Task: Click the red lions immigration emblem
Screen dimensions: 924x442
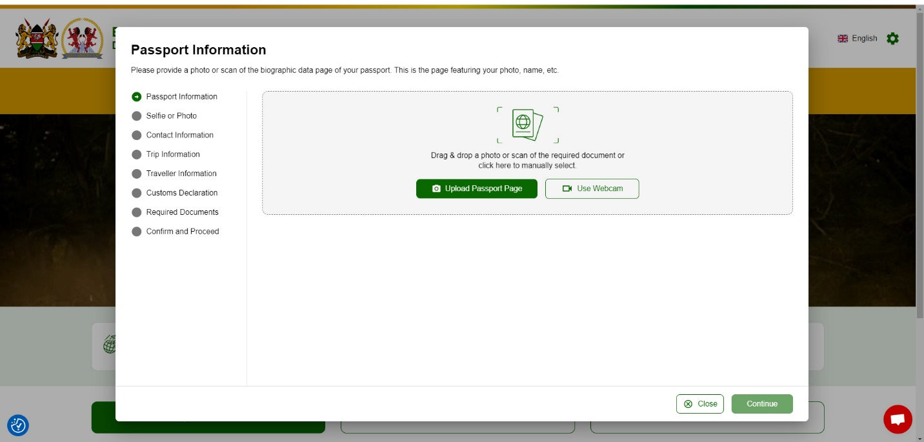Action: (x=82, y=39)
